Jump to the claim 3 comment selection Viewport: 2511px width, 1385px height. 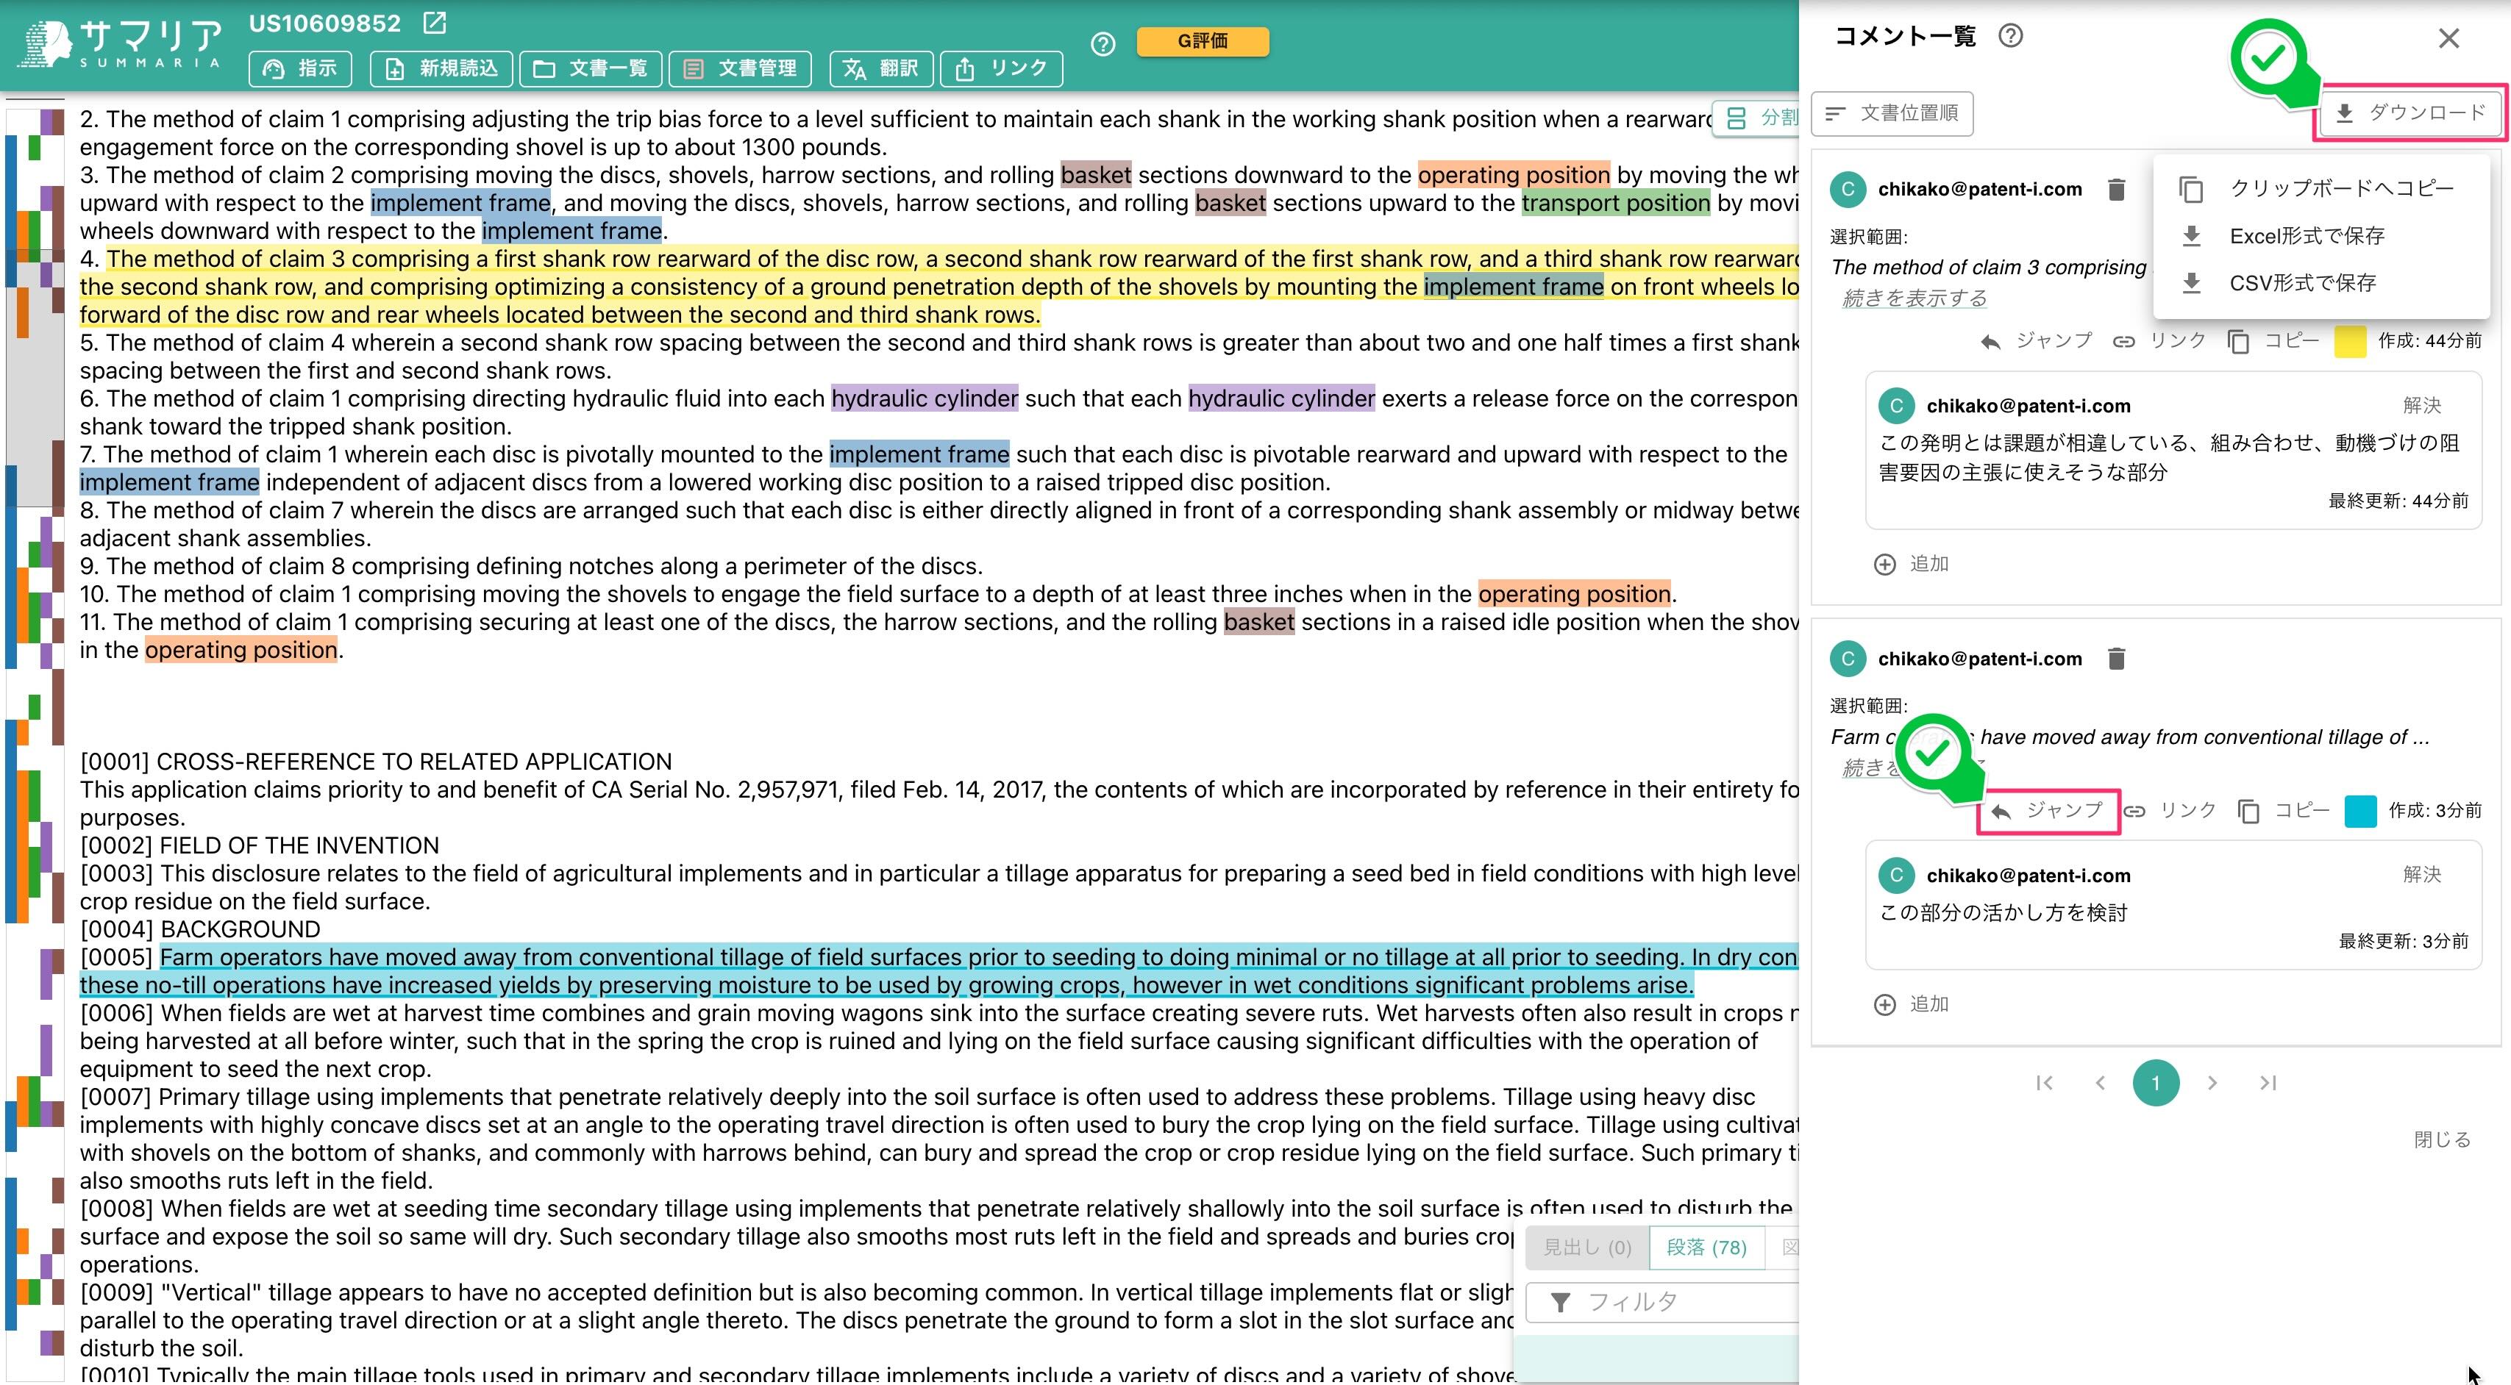pyautogui.click(x=2037, y=341)
